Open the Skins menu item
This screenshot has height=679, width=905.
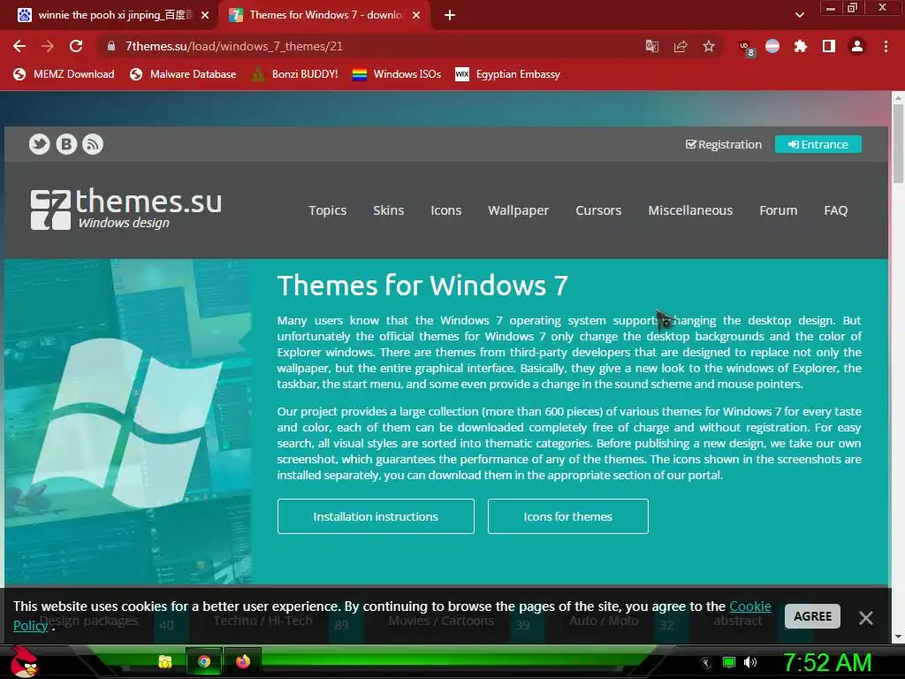[389, 210]
